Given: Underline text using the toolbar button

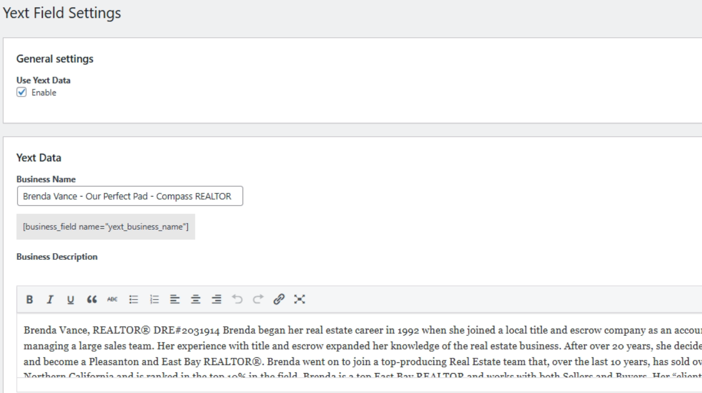Looking at the screenshot, I should (70, 299).
